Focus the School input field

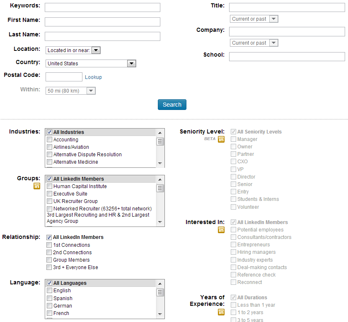click(287, 57)
